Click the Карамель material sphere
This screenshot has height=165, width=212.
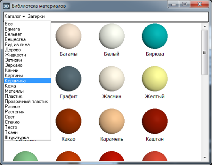(x=112, y=121)
